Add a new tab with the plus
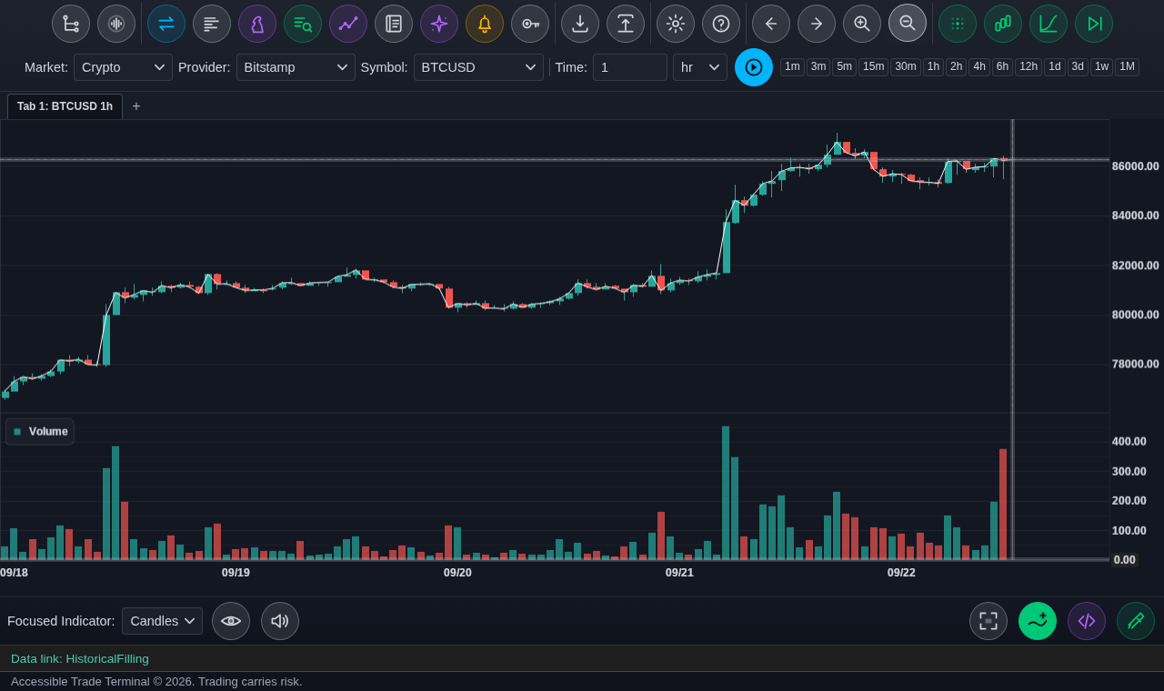This screenshot has width=1164, height=691. pos(136,106)
